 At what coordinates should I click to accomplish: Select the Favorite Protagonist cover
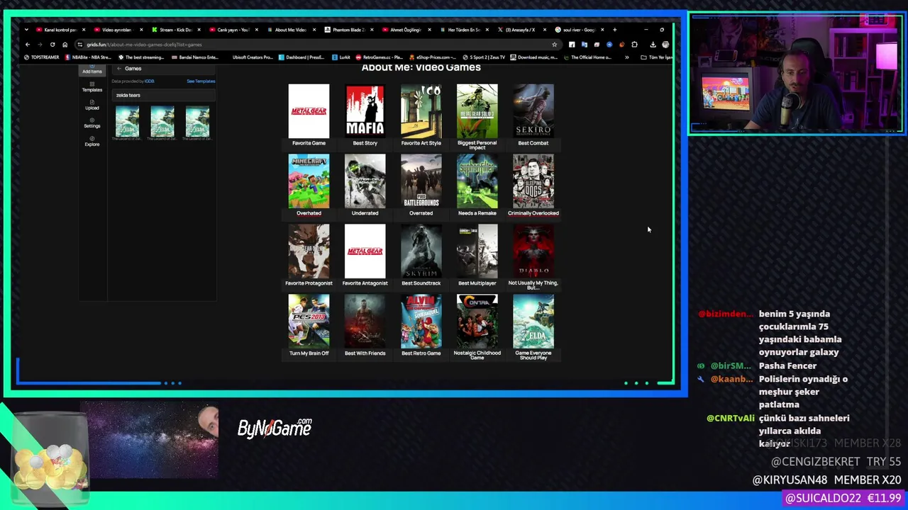tap(309, 251)
